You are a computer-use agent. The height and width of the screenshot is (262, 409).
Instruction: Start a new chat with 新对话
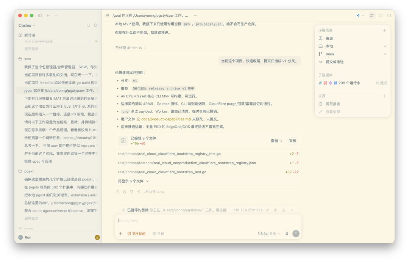[27, 35]
